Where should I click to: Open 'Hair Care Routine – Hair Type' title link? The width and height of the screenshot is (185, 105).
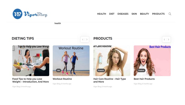point(110,80)
